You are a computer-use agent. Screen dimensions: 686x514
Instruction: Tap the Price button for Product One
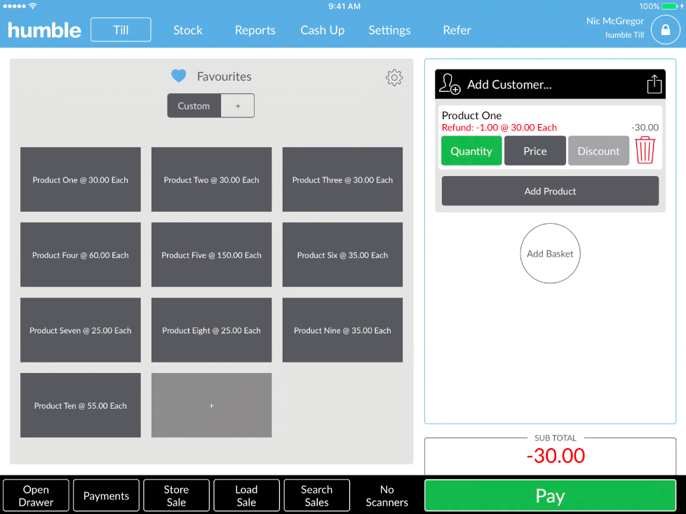pos(535,151)
